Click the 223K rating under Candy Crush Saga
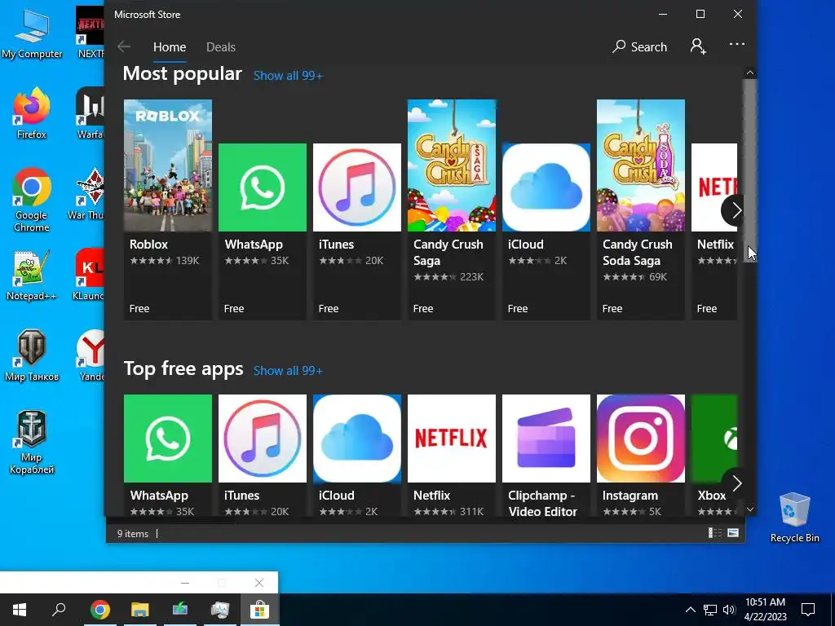Image resolution: width=835 pixels, height=626 pixels. click(x=472, y=277)
